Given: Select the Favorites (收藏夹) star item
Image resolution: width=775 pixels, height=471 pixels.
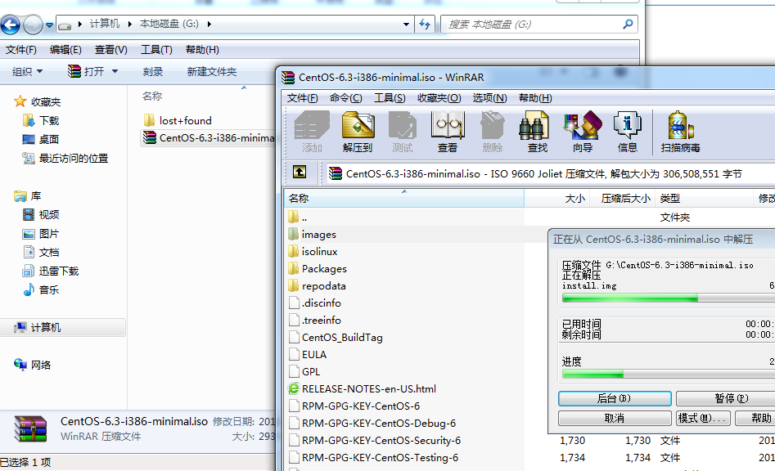Looking at the screenshot, I should (x=37, y=101).
